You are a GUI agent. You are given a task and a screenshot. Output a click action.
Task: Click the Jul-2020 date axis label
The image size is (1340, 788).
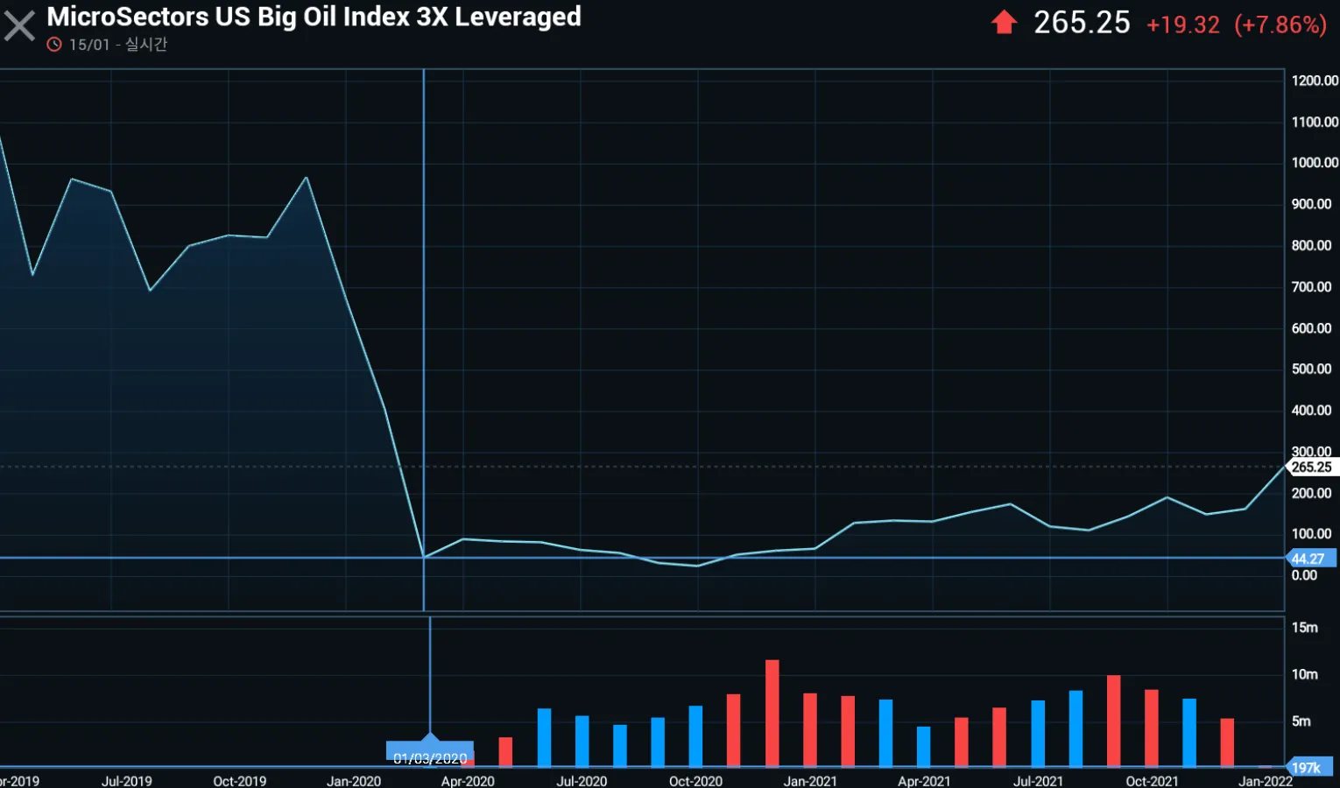[582, 781]
